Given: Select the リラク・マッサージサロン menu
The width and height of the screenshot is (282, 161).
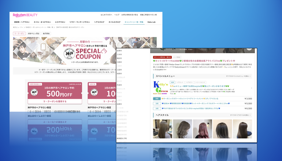Looking at the screenshot, I should click(x=80, y=22).
